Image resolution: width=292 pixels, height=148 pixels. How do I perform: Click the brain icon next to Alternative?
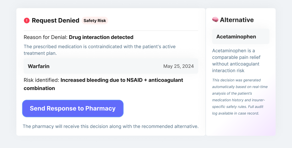(215, 20)
